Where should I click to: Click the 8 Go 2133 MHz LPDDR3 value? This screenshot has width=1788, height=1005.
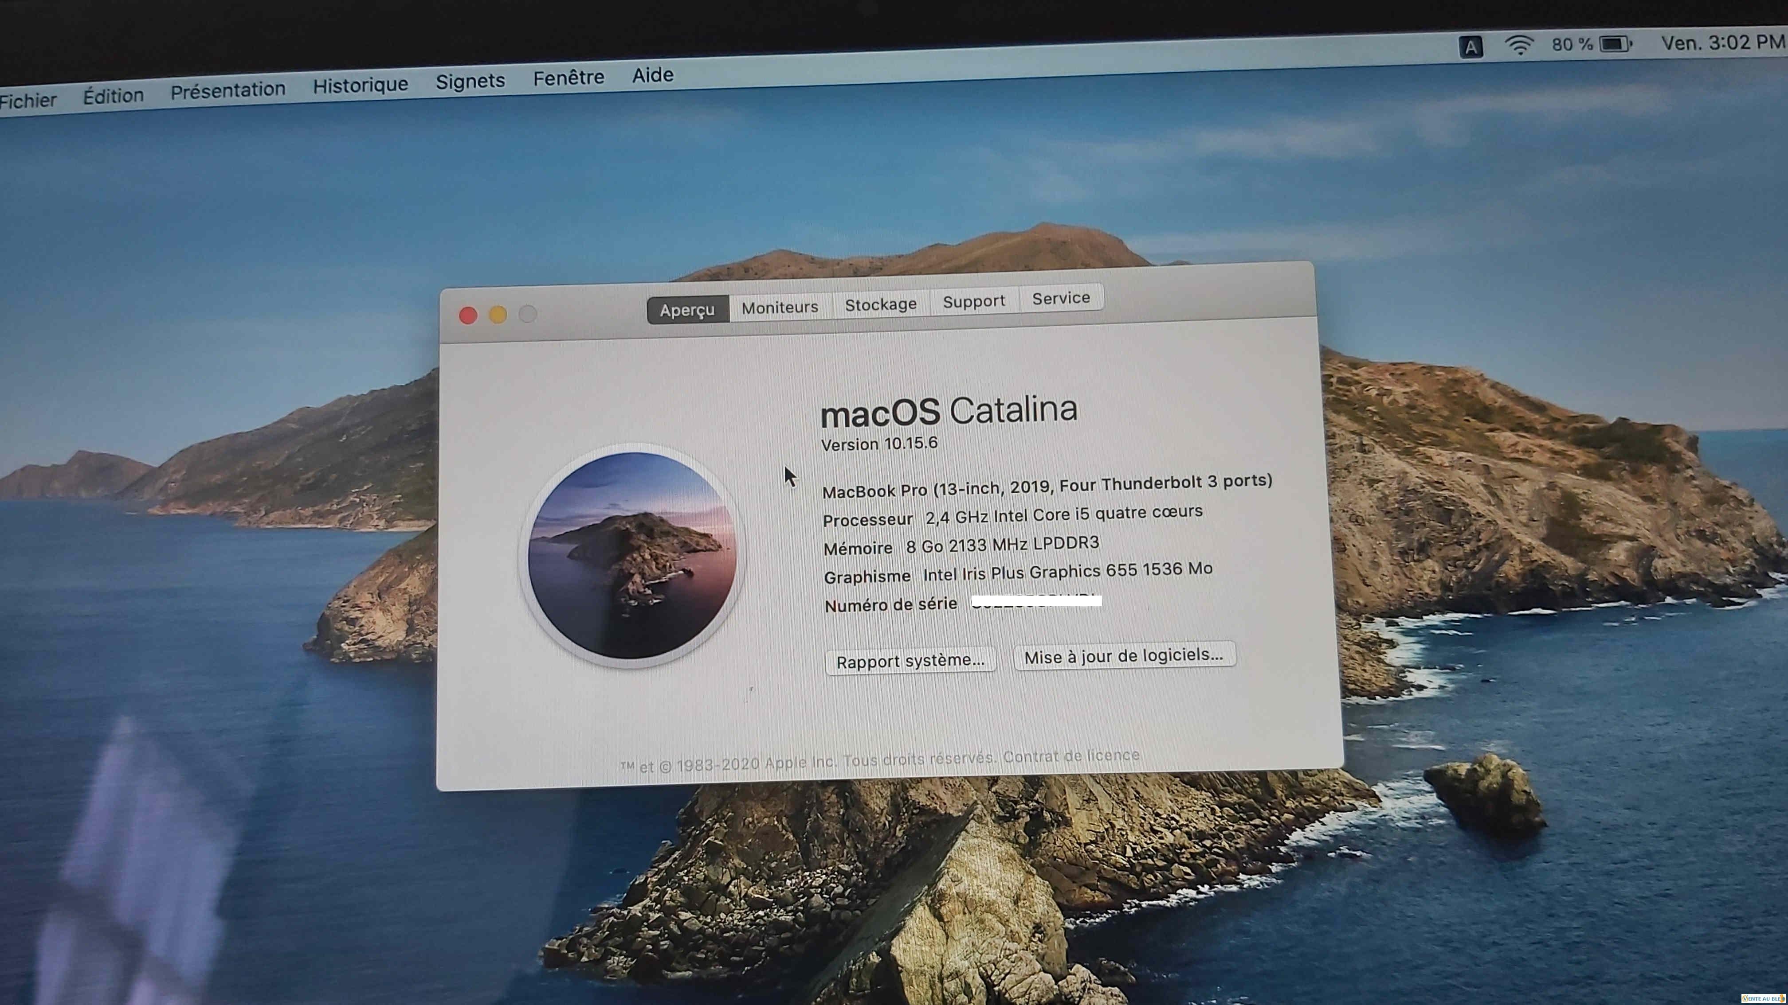1002,545
